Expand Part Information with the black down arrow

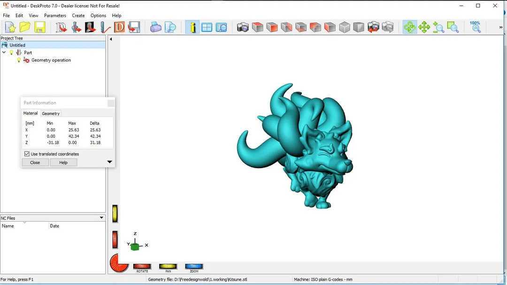coord(109,162)
